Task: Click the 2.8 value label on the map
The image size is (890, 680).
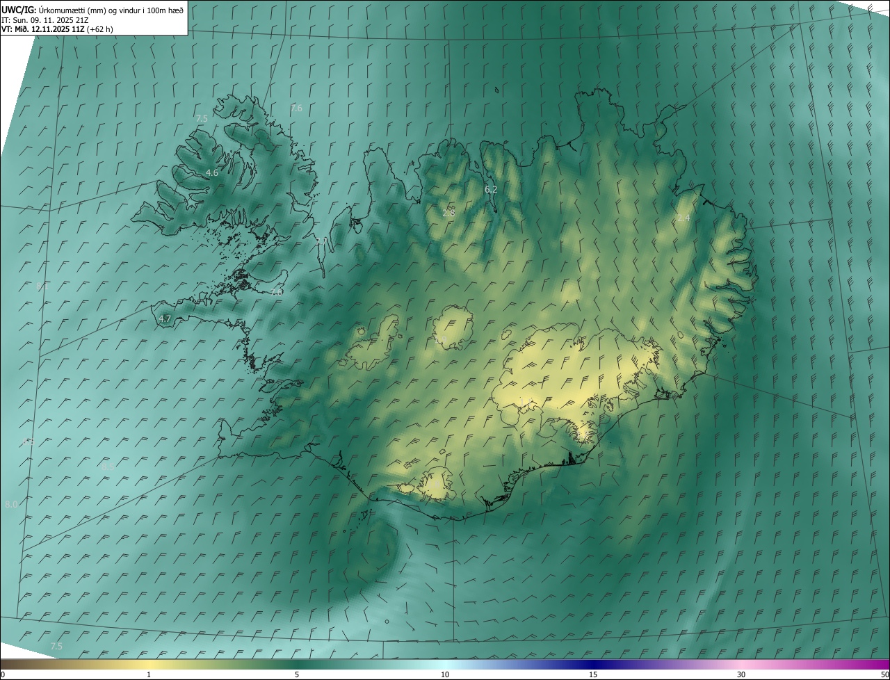Action: (x=448, y=213)
